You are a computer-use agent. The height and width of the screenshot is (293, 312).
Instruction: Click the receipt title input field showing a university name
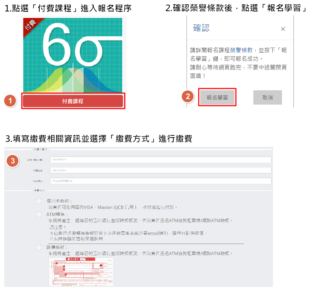[160, 181]
